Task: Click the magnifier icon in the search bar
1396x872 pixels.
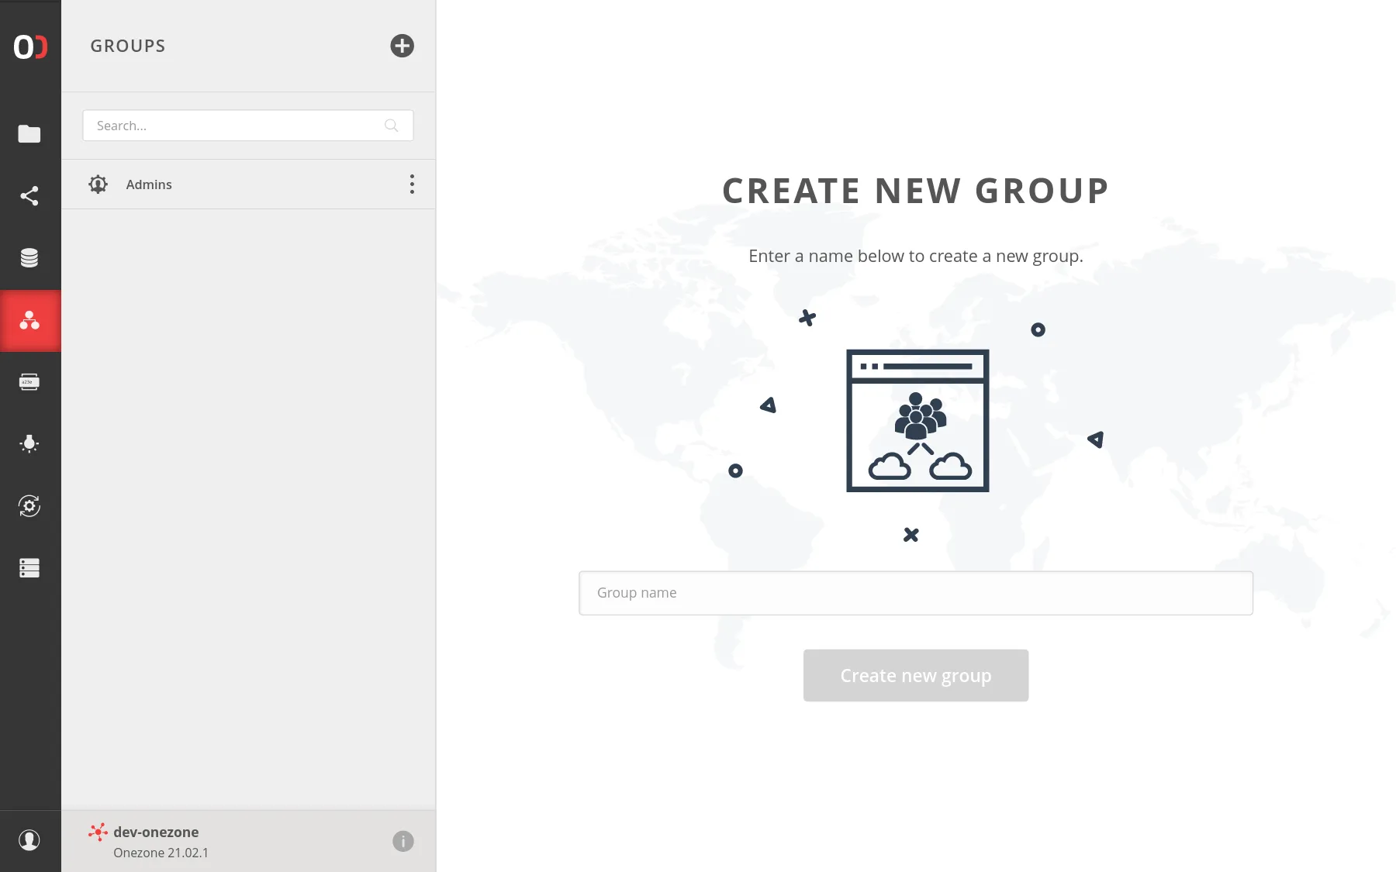Action: click(x=390, y=125)
